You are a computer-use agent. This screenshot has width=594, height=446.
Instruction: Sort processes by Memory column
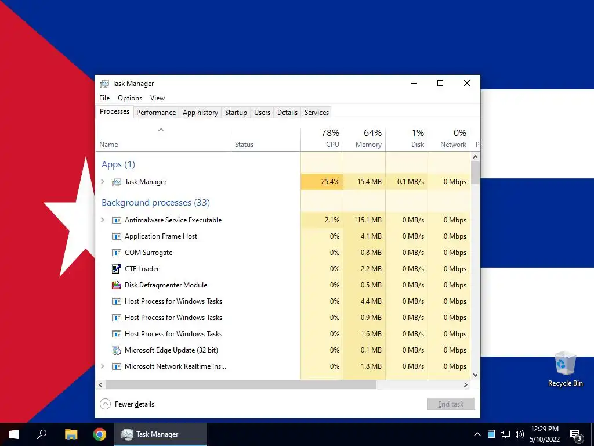[x=364, y=139]
